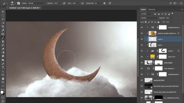Open the Smoothing value dropdown arrow
184x103 pixels.
[x=101, y=3]
